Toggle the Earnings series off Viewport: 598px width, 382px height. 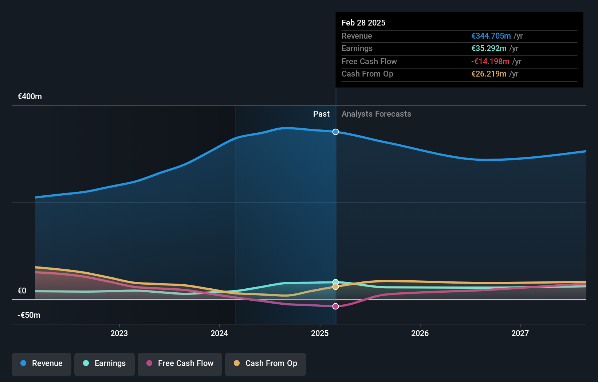click(x=104, y=364)
